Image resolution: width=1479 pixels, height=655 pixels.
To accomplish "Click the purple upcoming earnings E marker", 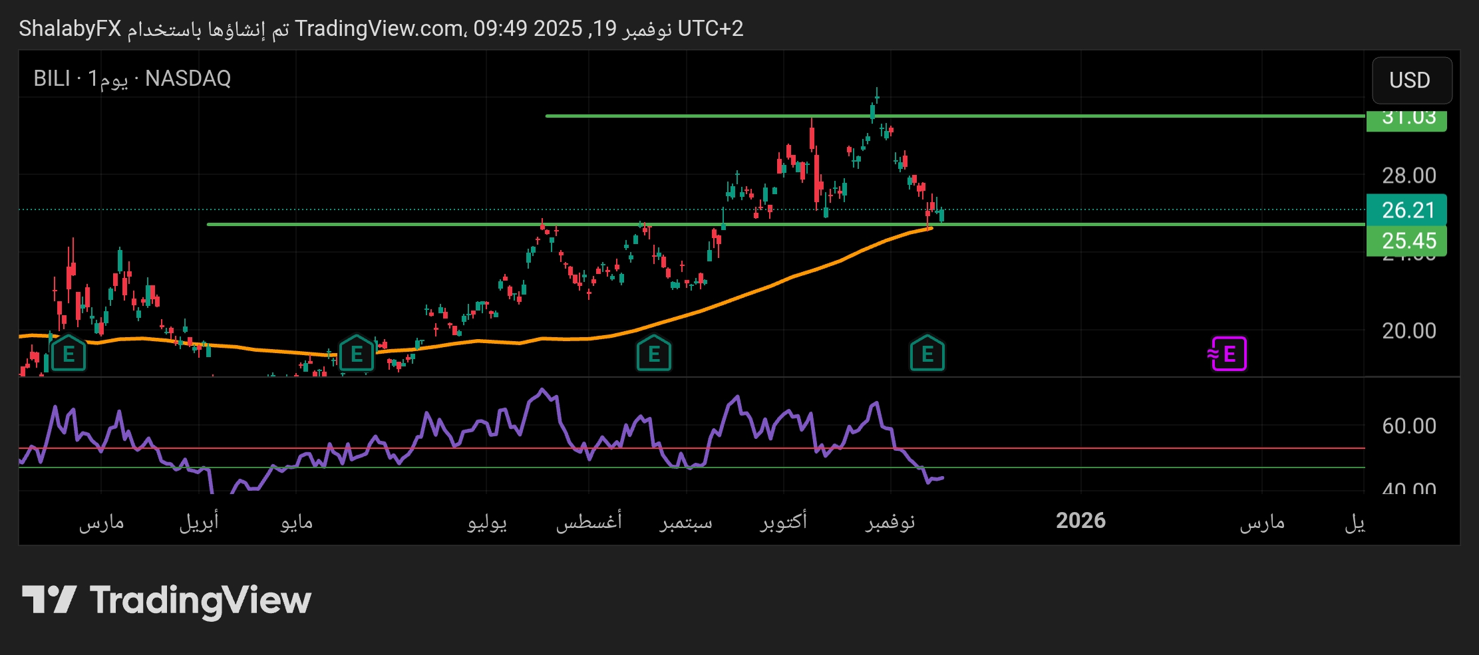I will pos(1228,354).
